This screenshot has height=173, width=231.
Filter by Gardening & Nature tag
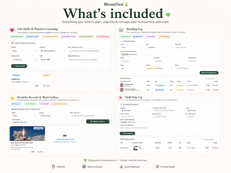click(x=86, y=37)
